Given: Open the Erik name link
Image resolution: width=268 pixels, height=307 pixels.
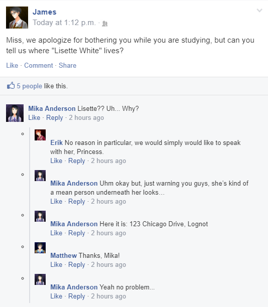Looking at the screenshot, I should click(56, 143).
